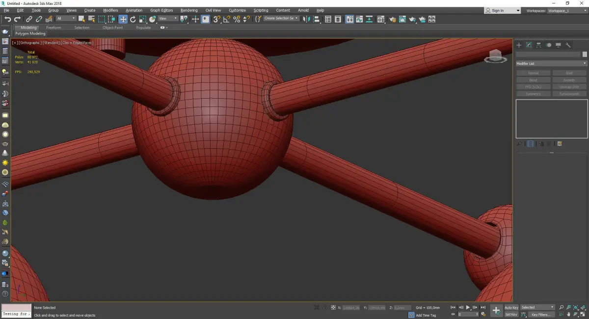The image size is (589, 319).
Task: Open the selection filter 'All' dropdown
Action: point(66,19)
